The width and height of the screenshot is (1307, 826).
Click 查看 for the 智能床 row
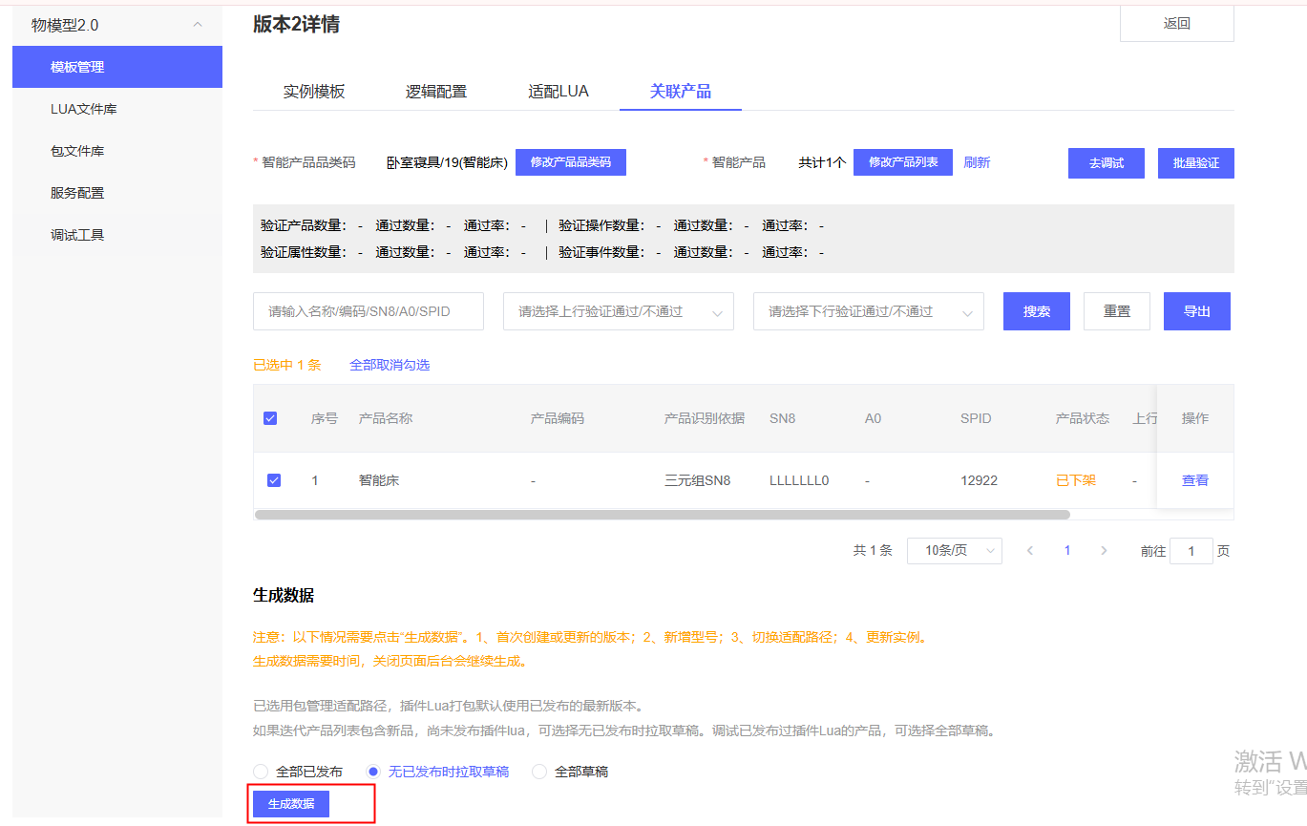click(1195, 480)
